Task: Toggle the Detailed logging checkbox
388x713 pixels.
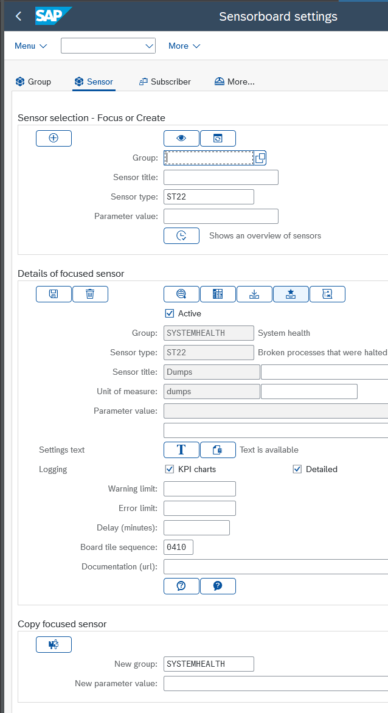Action: pyautogui.click(x=297, y=469)
